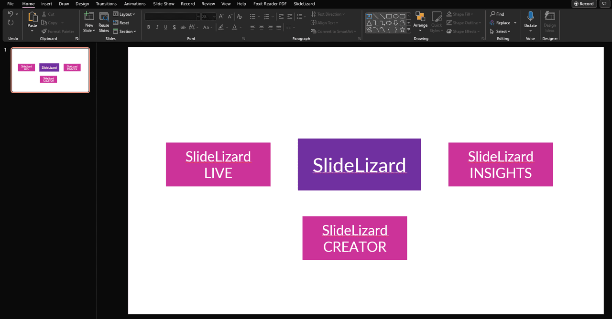Toggle Bold formatting
Viewport: 612px width, 319px height.
(x=149, y=27)
